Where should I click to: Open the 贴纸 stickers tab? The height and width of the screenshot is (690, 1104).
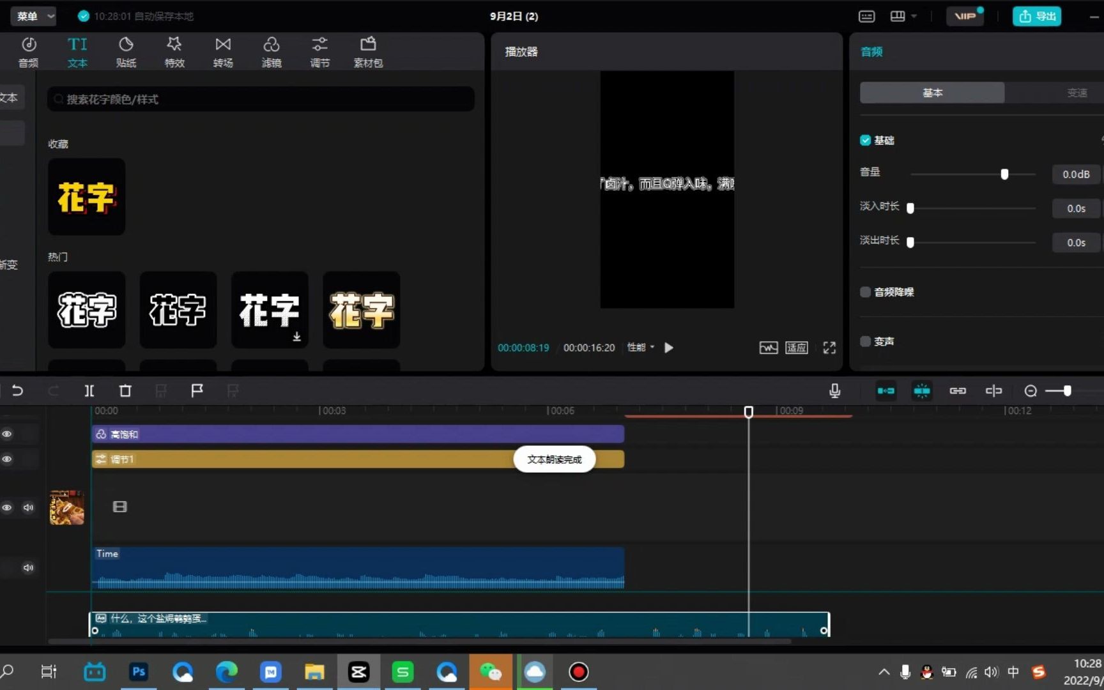(126, 52)
